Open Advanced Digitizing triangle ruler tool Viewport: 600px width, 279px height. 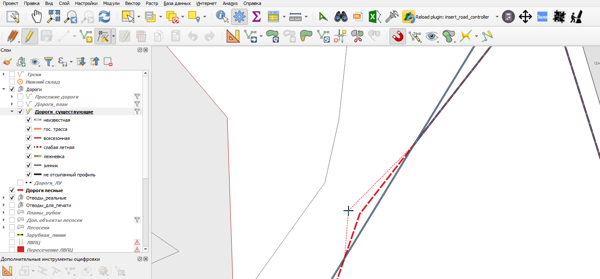click(x=233, y=36)
